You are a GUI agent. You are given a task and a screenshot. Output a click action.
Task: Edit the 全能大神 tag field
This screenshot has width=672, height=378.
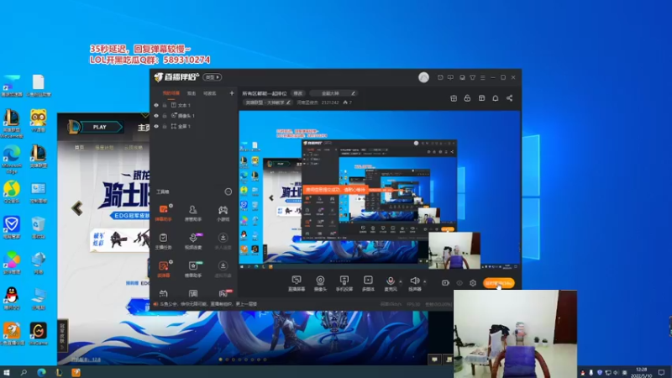333,93
